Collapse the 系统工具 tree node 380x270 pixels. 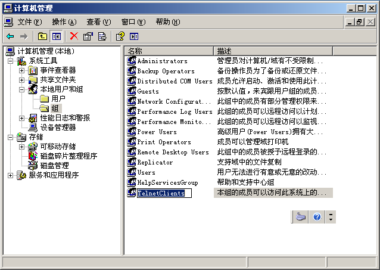(x=10, y=61)
